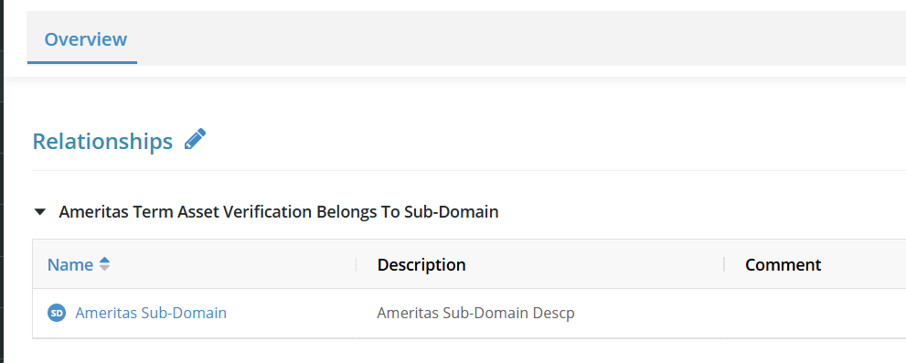The height and width of the screenshot is (363, 906).
Task: Sort the table by Name column header
Action: [69, 265]
